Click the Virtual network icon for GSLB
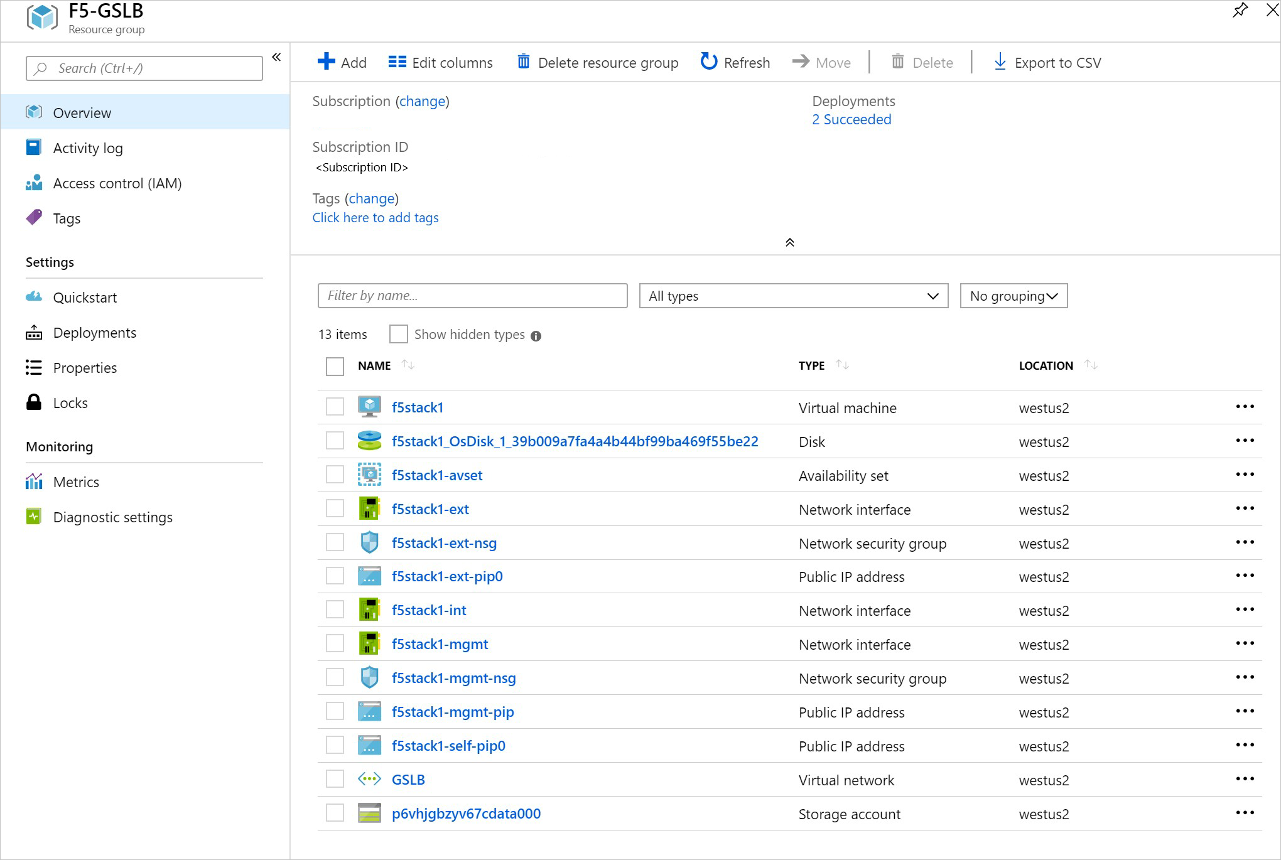1281x860 pixels. tap(370, 780)
